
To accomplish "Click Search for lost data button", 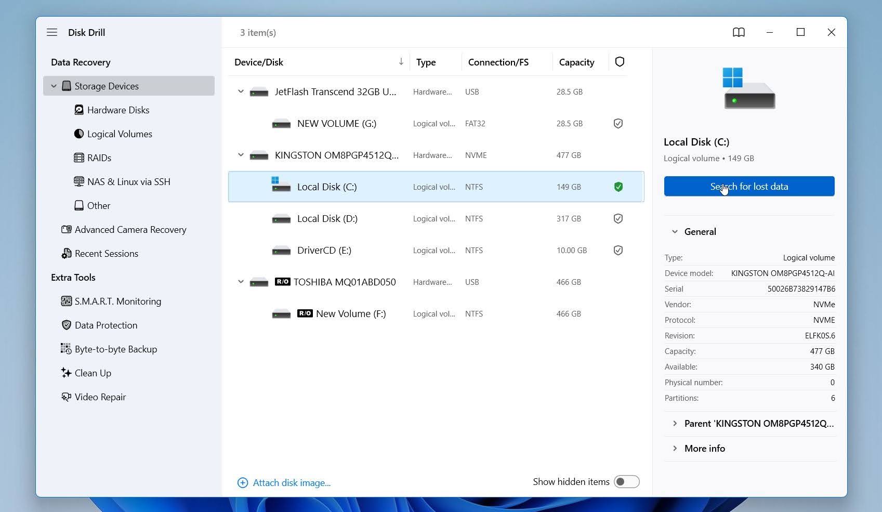I will 749,187.
